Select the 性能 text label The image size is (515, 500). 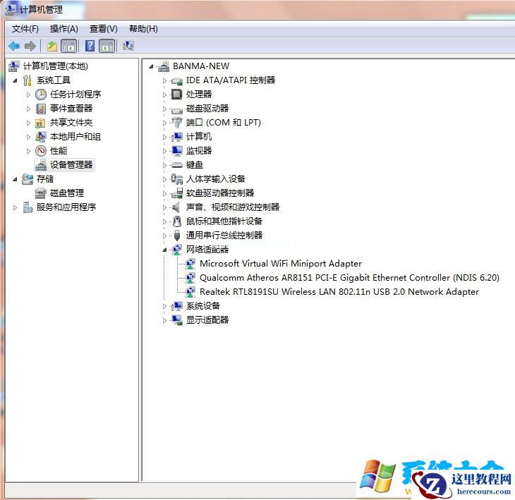point(59,151)
